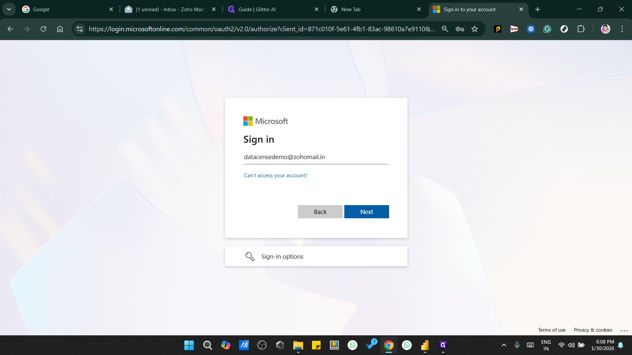This screenshot has width=632, height=355.
Task: Bookmark this page with the star icon
Action: [475, 29]
